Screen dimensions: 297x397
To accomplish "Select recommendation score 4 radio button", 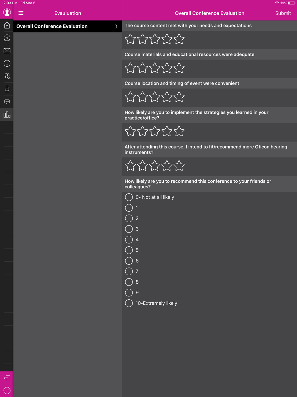I will (x=129, y=240).
